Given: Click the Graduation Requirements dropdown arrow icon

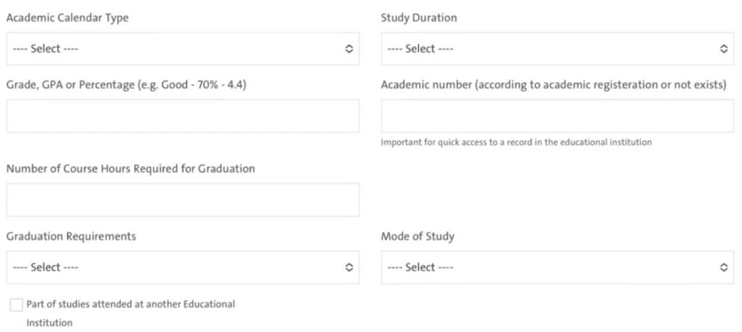Looking at the screenshot, I should [349, 267].
